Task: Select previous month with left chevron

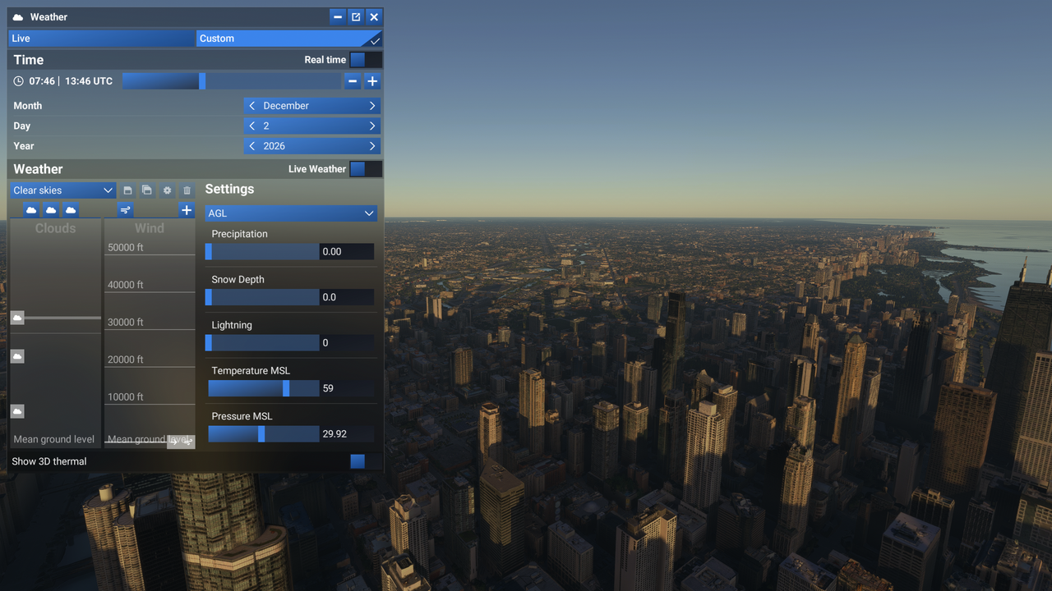Action: tap(252, 106)
